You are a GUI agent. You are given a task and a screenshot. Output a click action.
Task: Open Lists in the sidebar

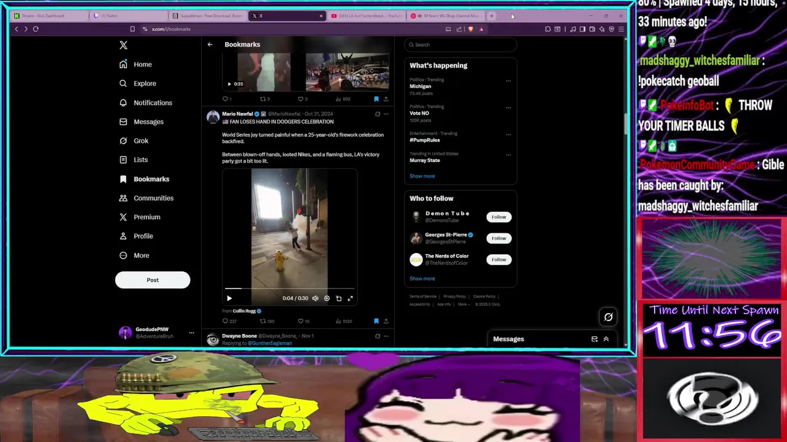click(x=134, y=160)
